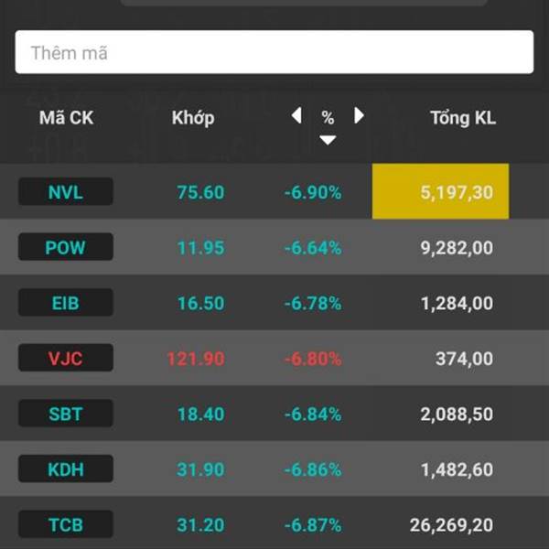Screen dimensions: 549x549
Task: Select the Khớp column header
Action: 193,118
